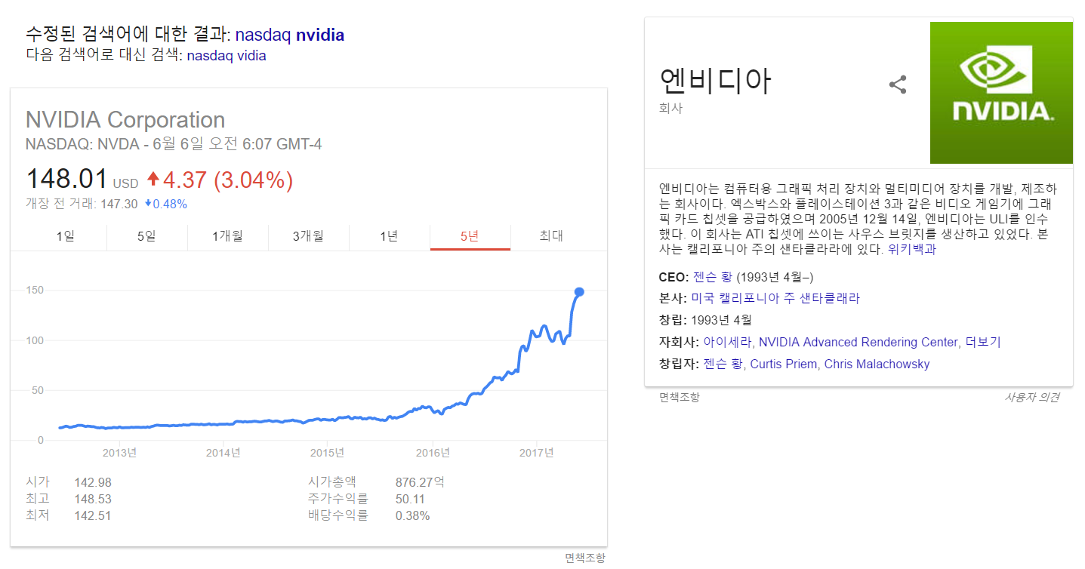Click the blue pre-market down-arrow icon

click(x=148, y=204)
